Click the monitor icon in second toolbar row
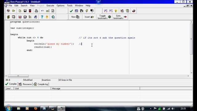 pos(14,17)
